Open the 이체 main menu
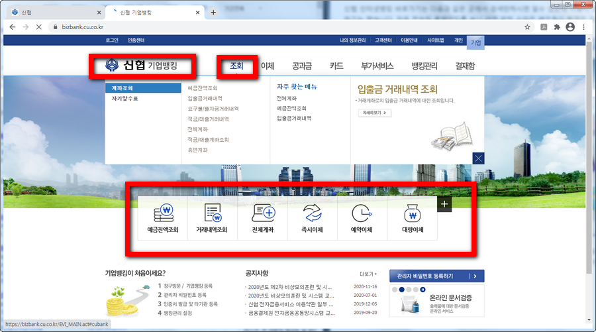The image size is (596, 332). [x=268, y=66]
